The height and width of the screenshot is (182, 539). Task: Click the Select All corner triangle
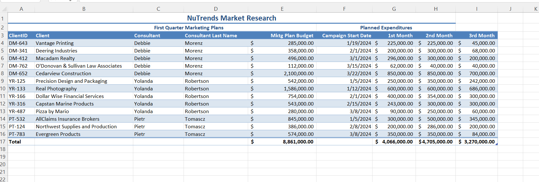click(x=4, y=9)
